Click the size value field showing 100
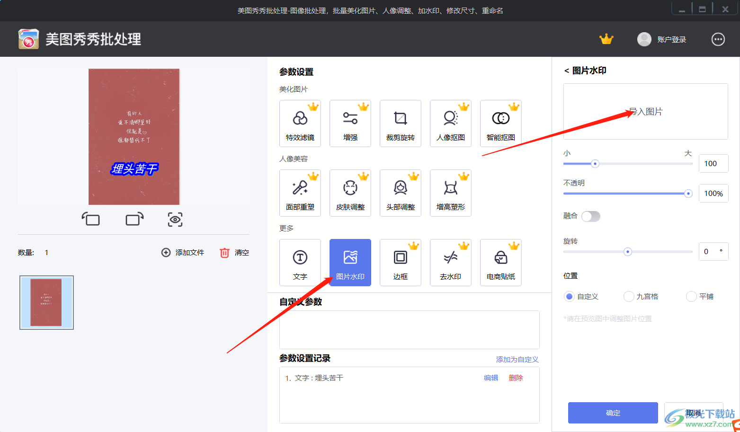Screen dimensions: 740x432 (x=713, y=164)
